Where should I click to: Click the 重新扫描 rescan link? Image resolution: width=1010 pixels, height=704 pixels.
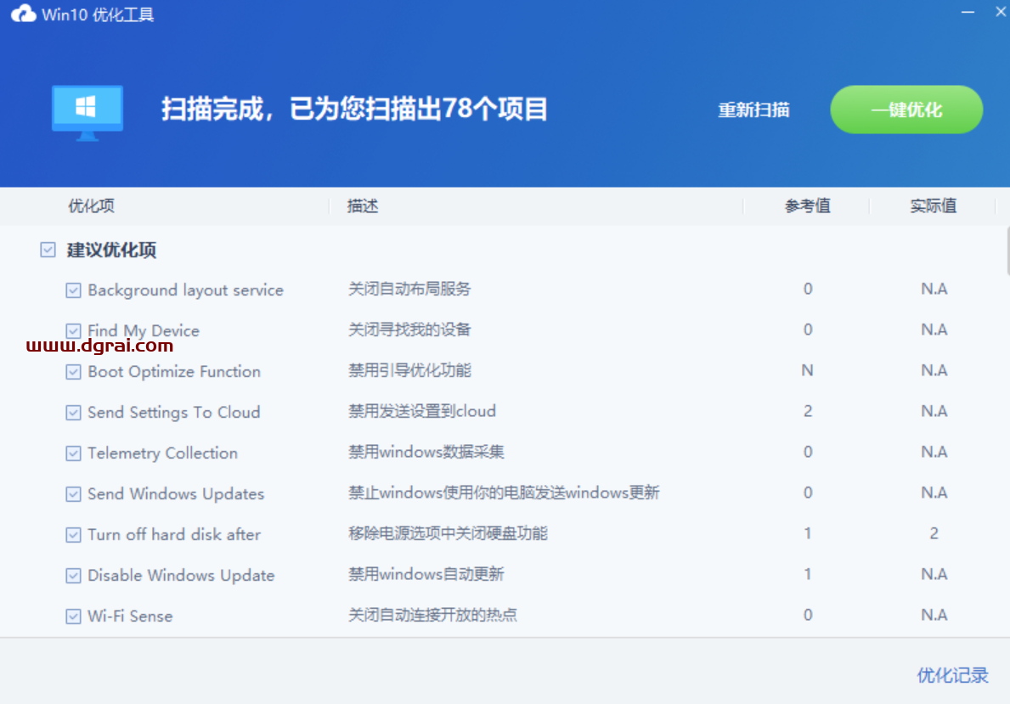coord(753,110)
